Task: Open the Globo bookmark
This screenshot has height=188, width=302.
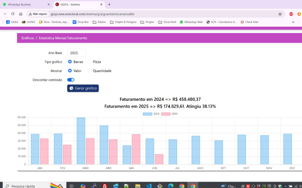Action: tap(12, 22)
